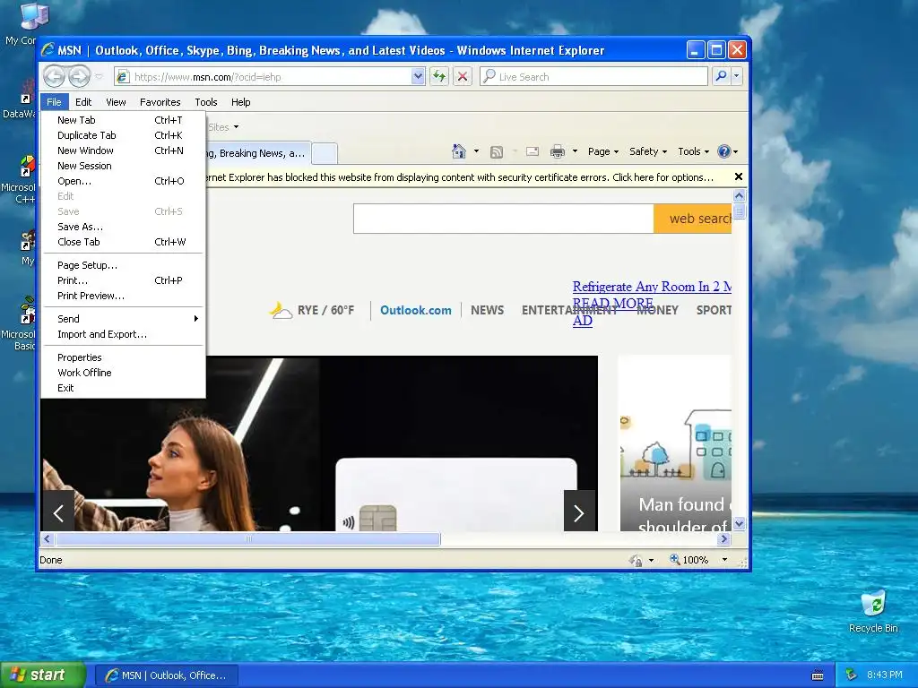Open the Help menu in menu bar

coord(240,102)
